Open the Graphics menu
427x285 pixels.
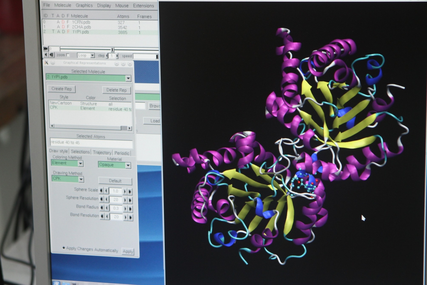tap(84, 5)
